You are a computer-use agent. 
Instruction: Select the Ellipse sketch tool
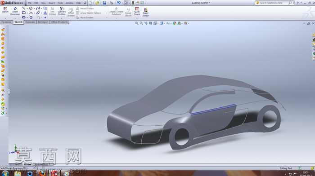point(38,13)
